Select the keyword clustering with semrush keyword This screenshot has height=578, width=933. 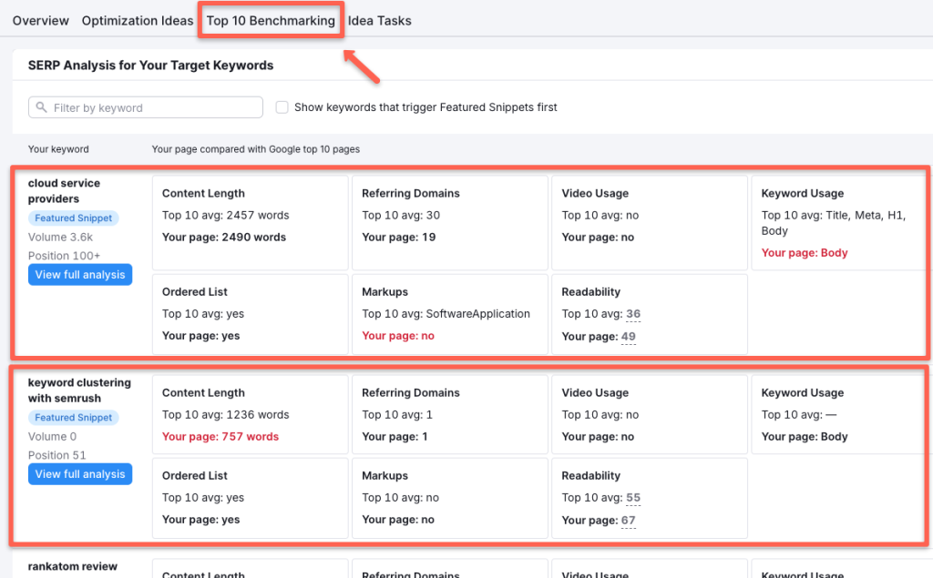80,390
